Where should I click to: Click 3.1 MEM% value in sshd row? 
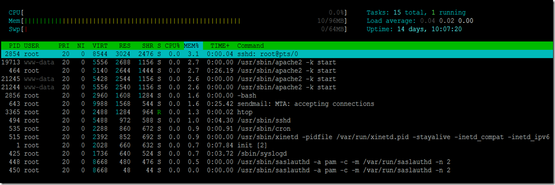[193, 54]
